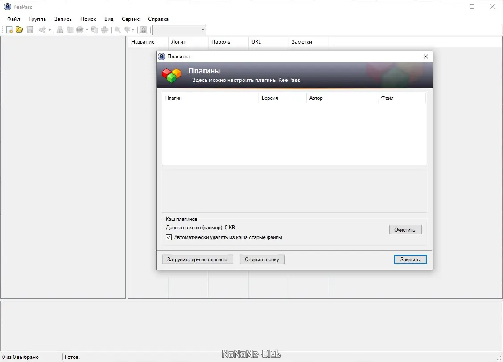Image resolution: width=503 pixels, height=362 pixels.
Task: Click the '0 из 0 выбрано' status text
Action: coord(21,357)
